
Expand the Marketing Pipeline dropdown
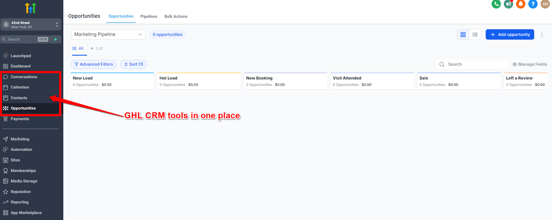[x=108, y=34]
